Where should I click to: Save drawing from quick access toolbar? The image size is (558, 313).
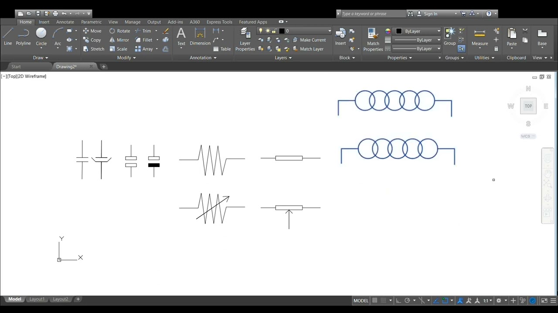click(38, 13)
